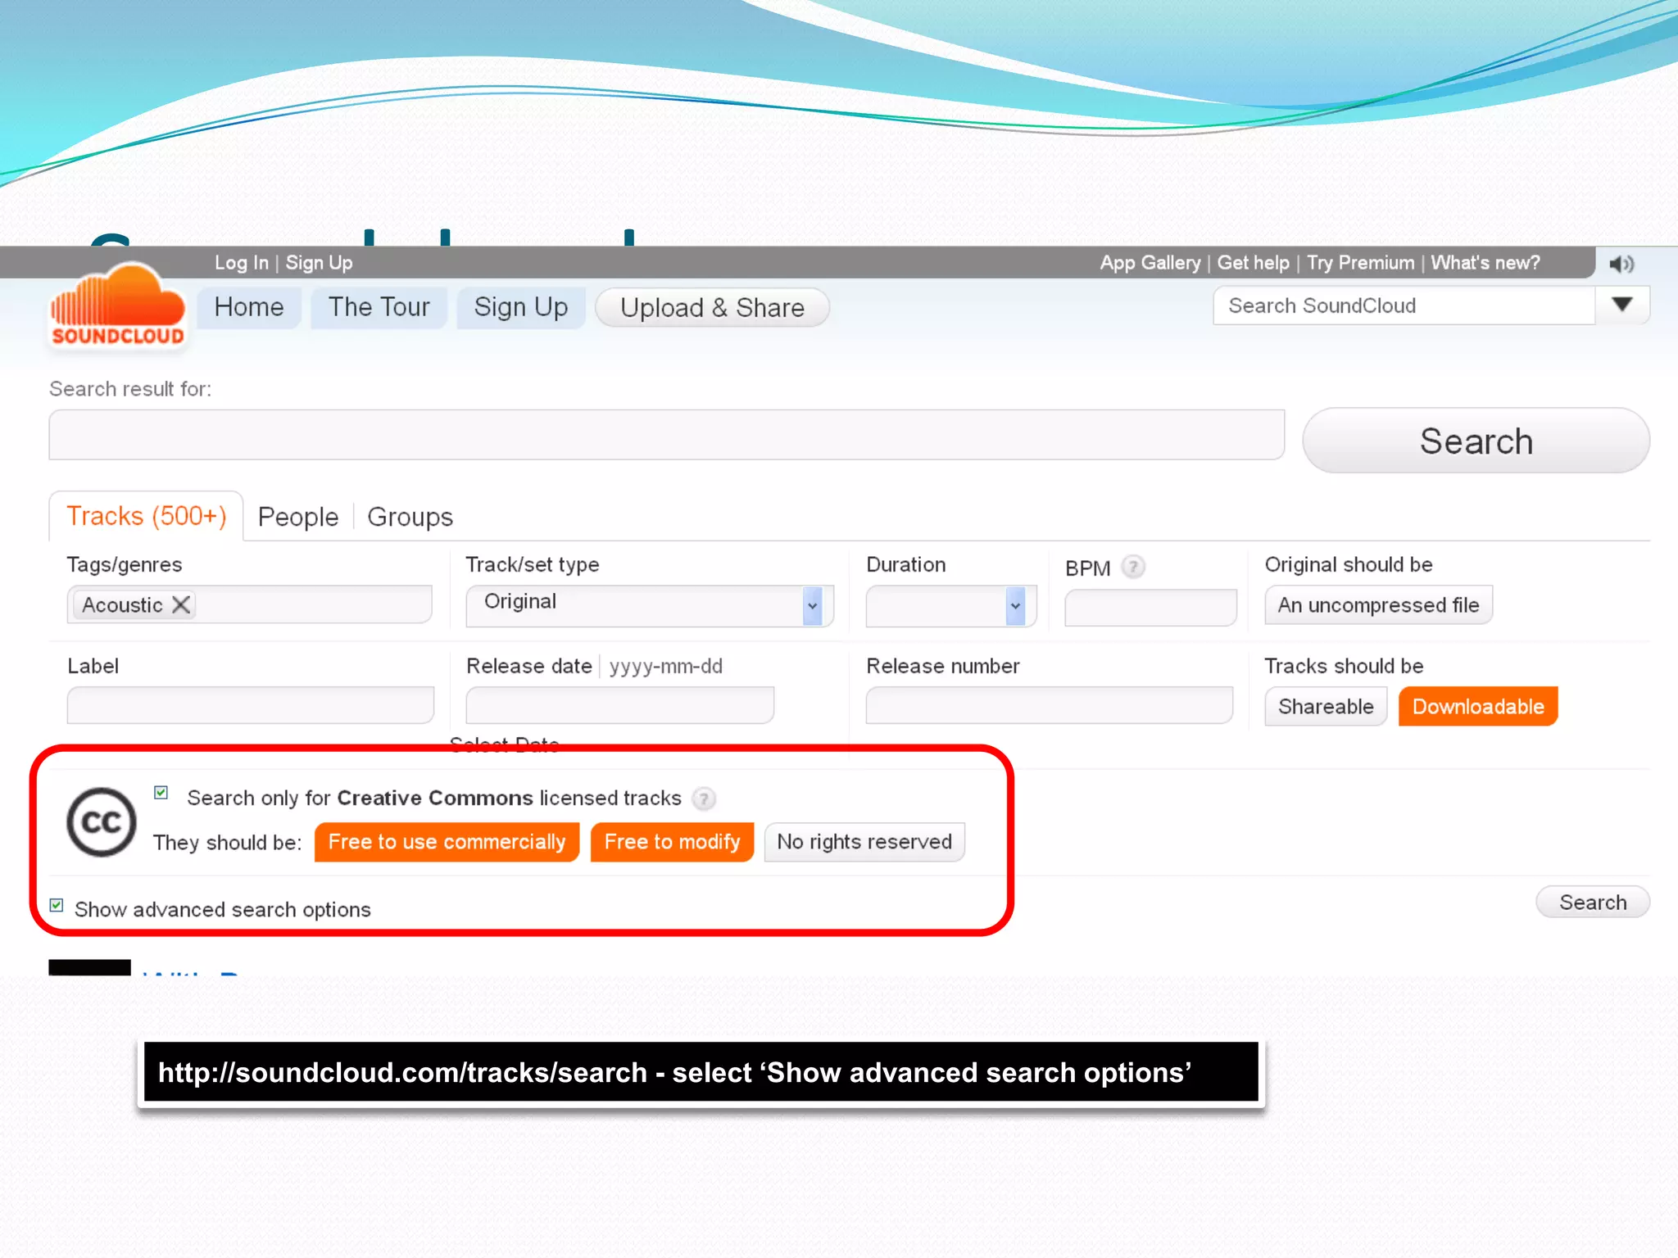Focus the BPM input field

1150,608
